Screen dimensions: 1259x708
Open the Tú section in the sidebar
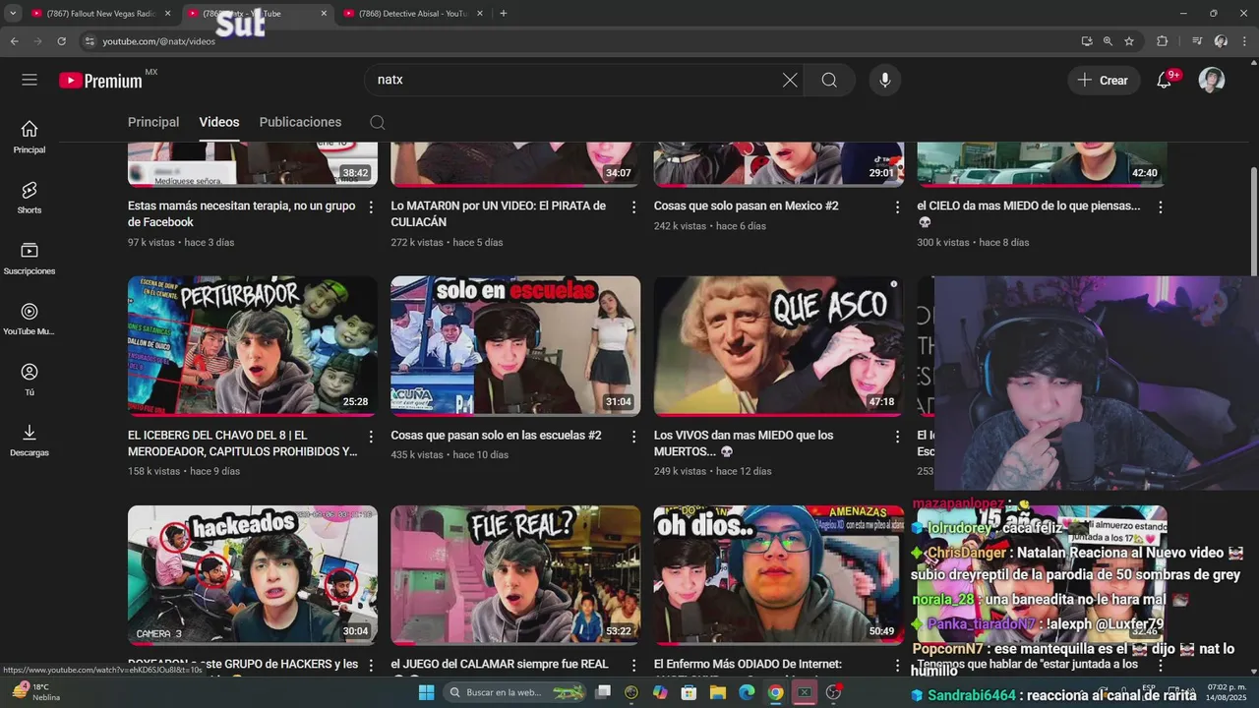[30, 379]
